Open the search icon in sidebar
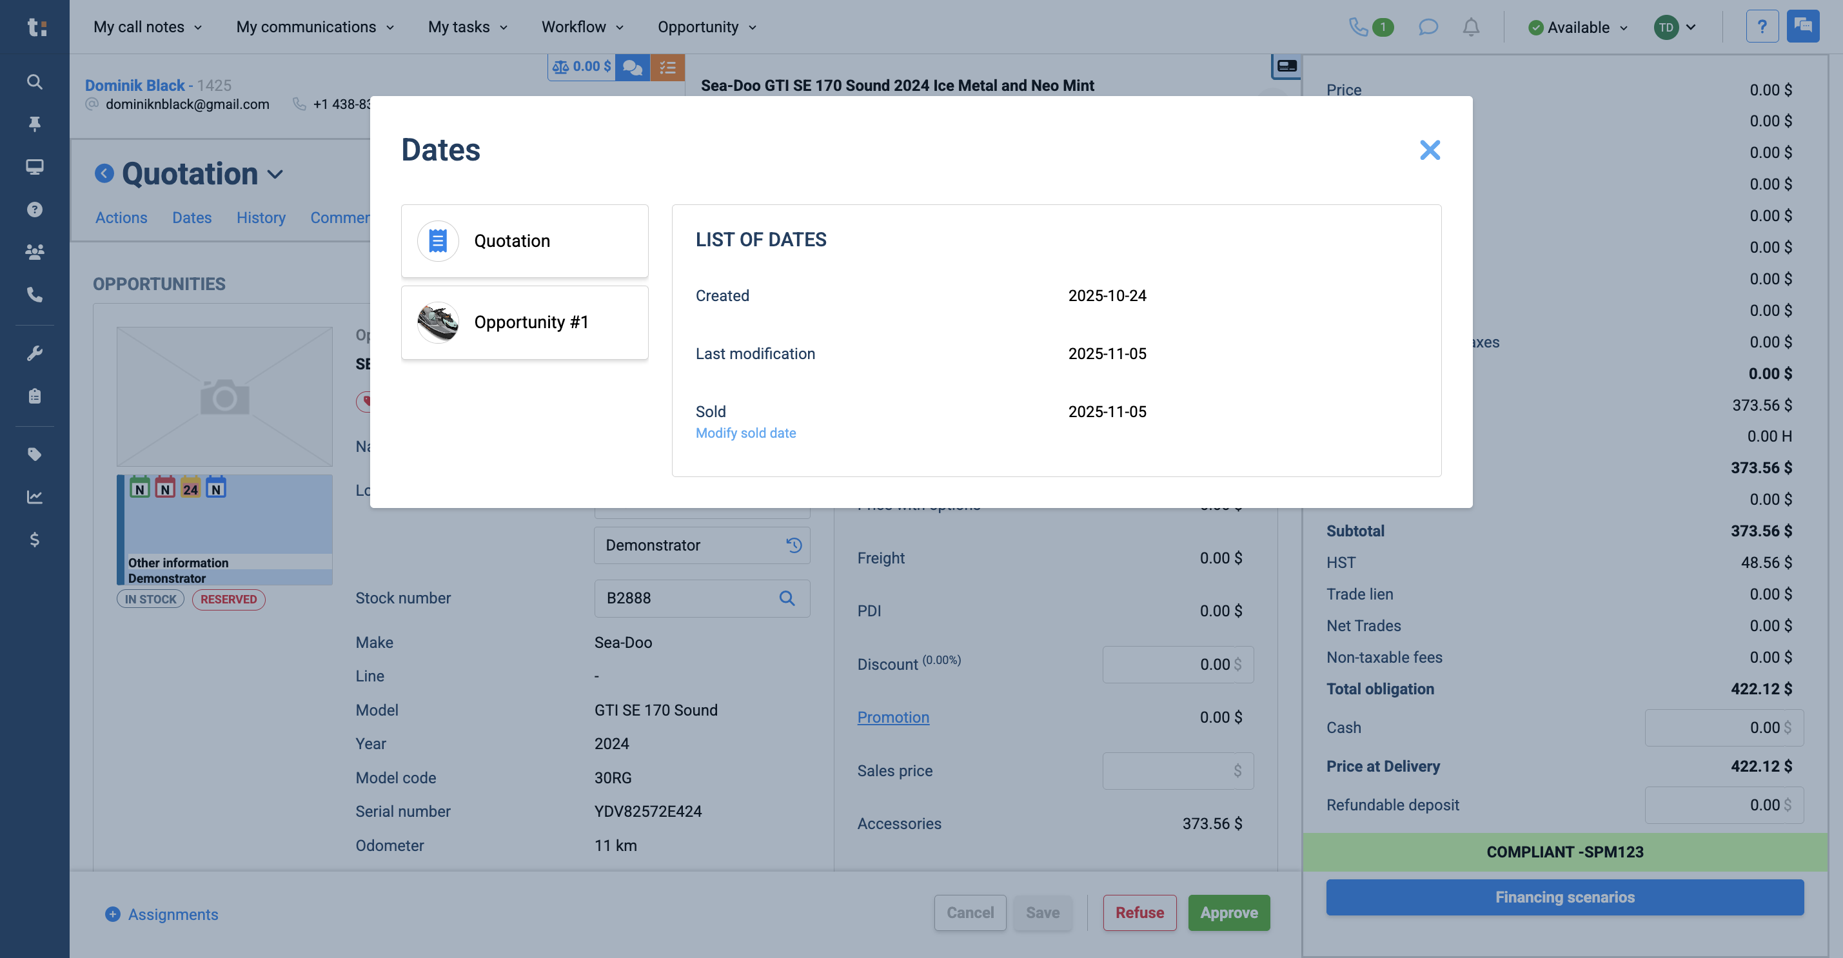 34,82
